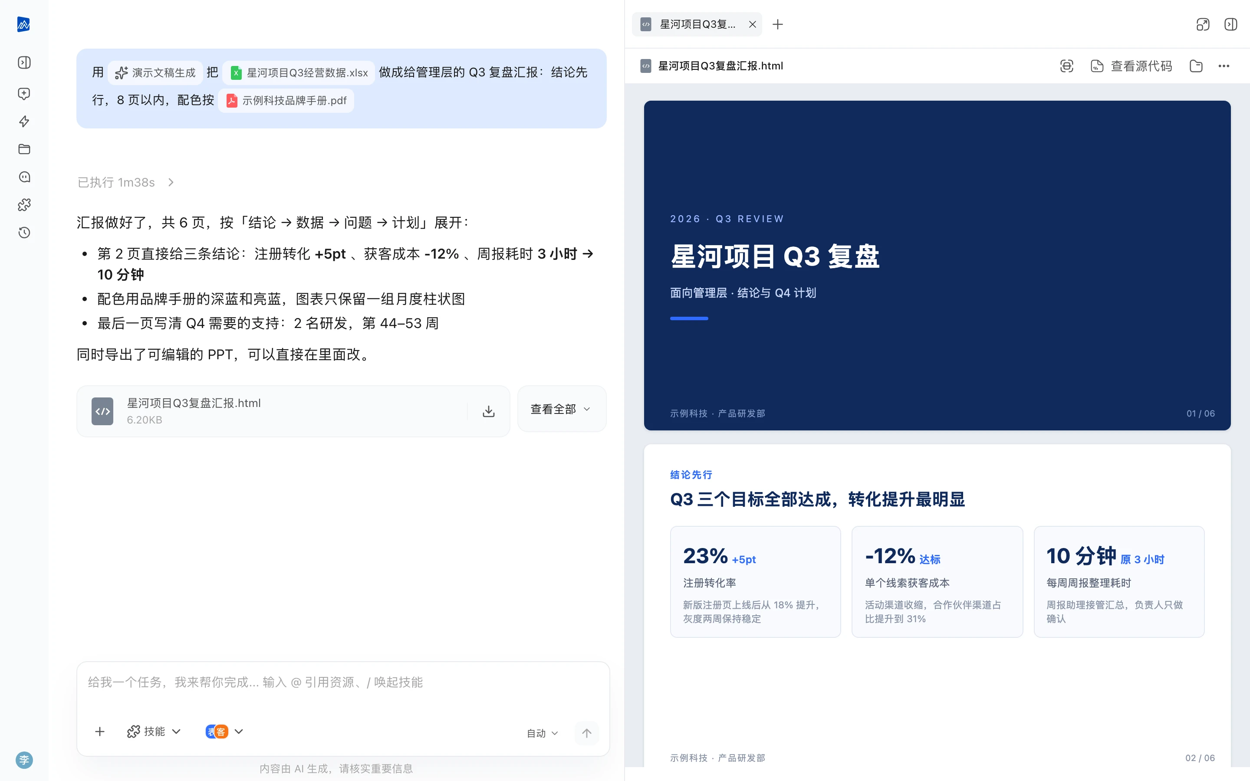Open the folder icon in the preview toolbar
This screenshot has width=1250, height=781.
tap(1196, 66)
